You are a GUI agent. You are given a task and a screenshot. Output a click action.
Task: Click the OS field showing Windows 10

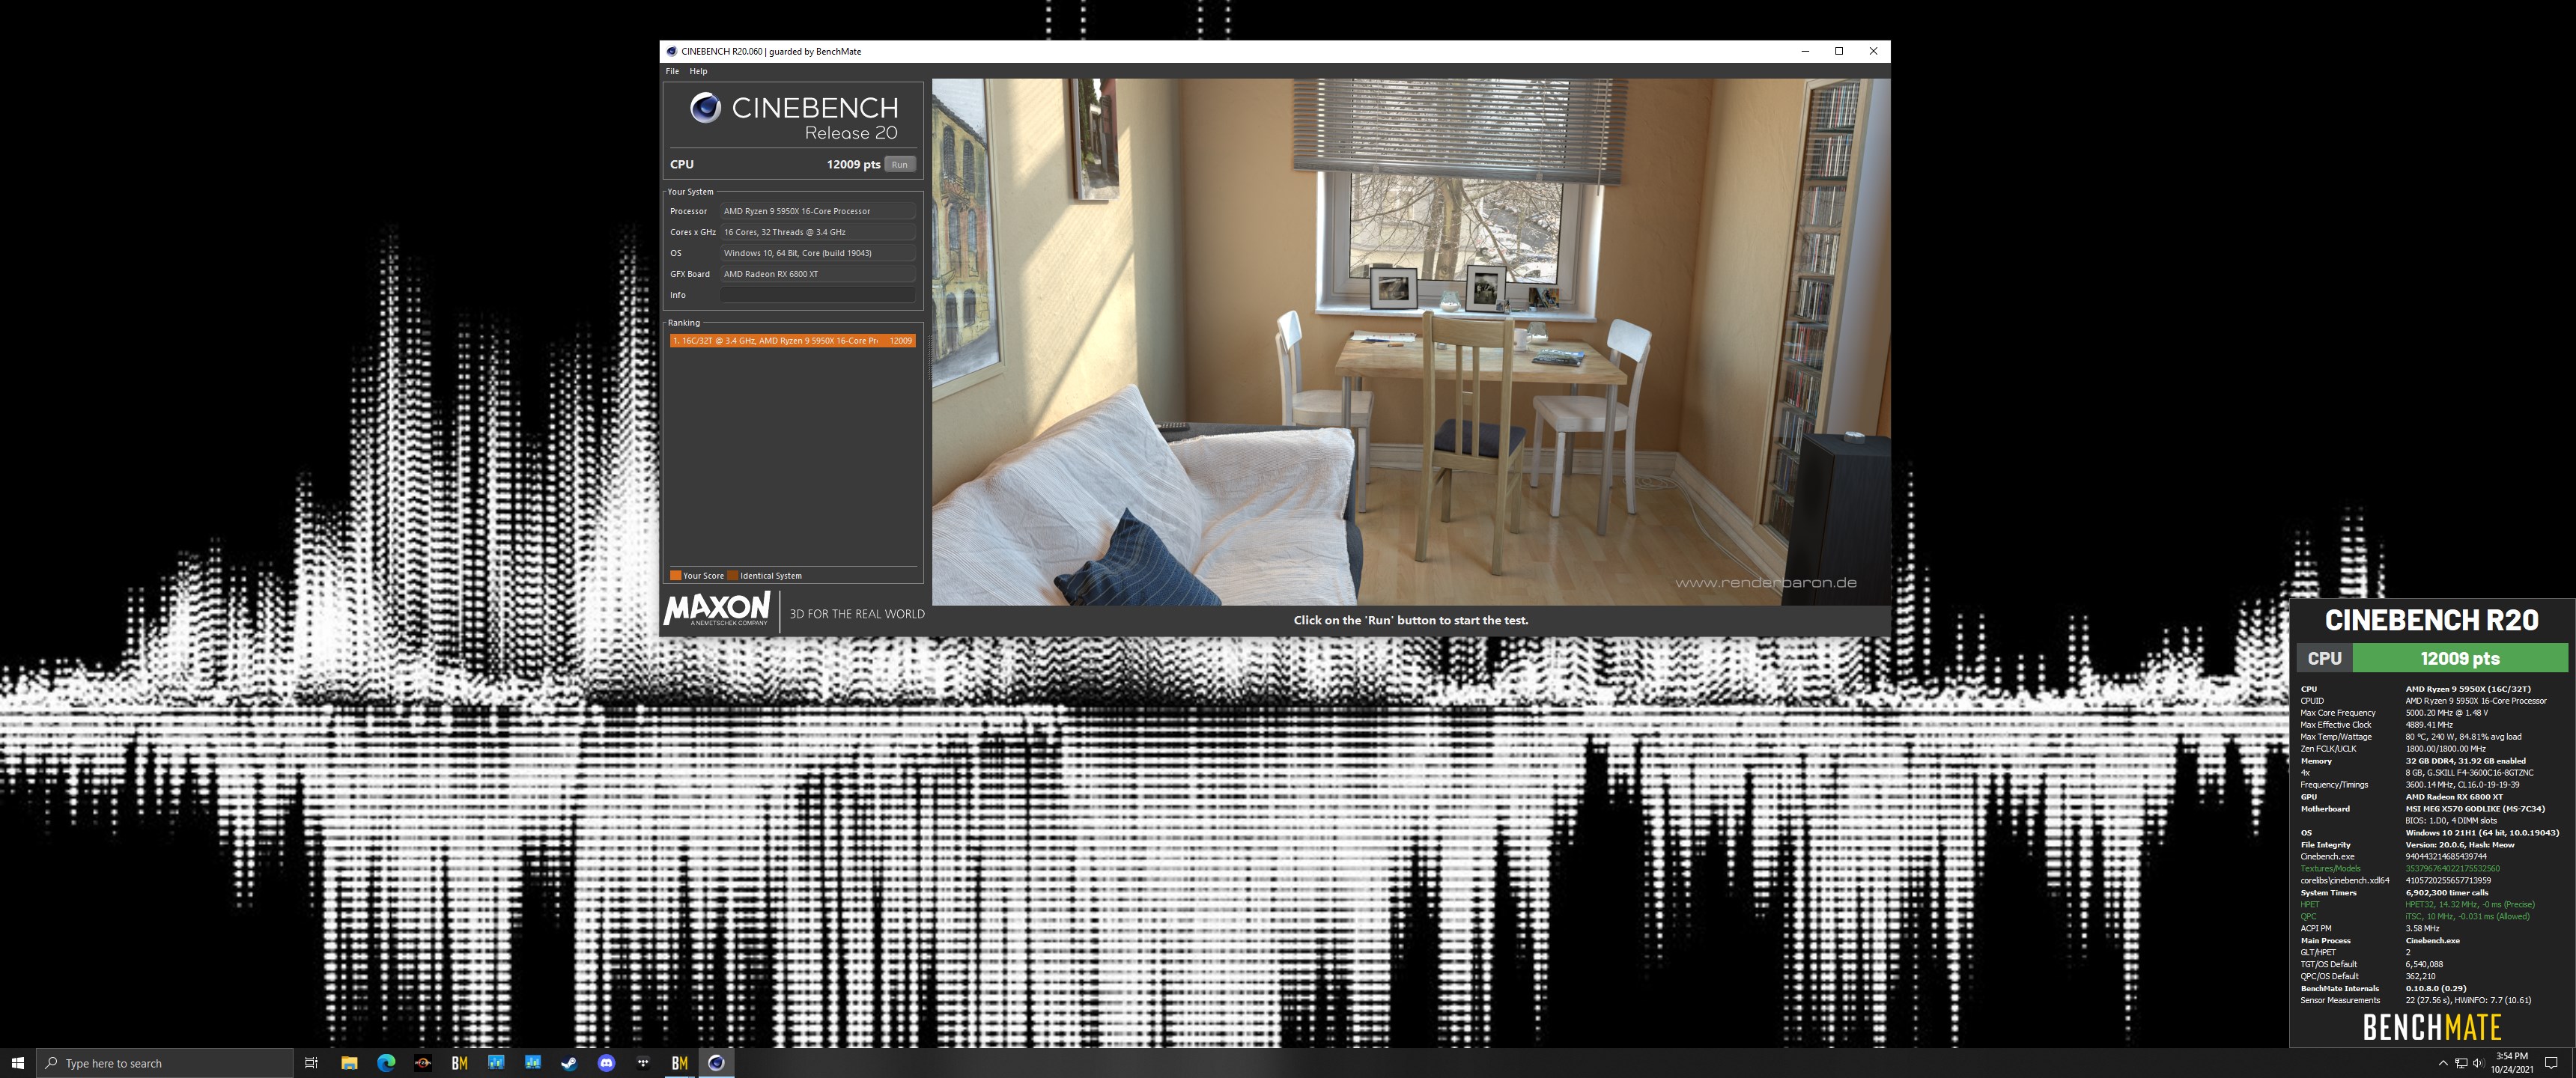[818, 253]
